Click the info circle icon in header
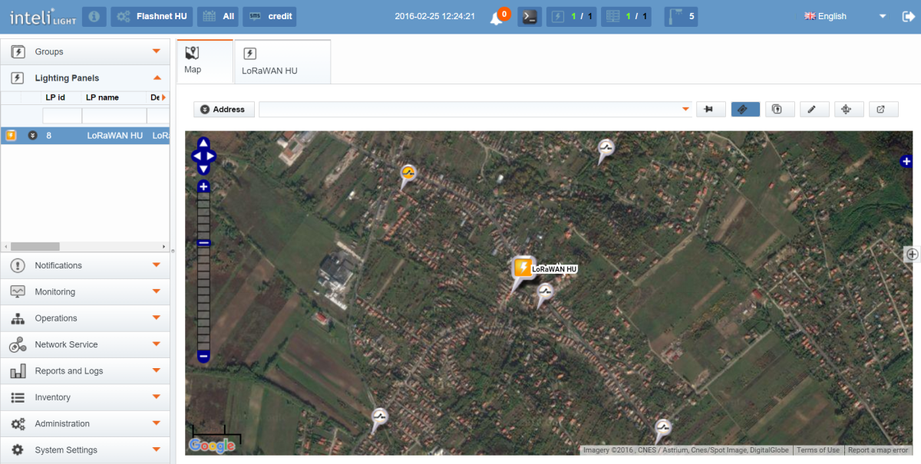Viewport: 921px width, 464px height. pyautogui.click(x=93, y=16)
